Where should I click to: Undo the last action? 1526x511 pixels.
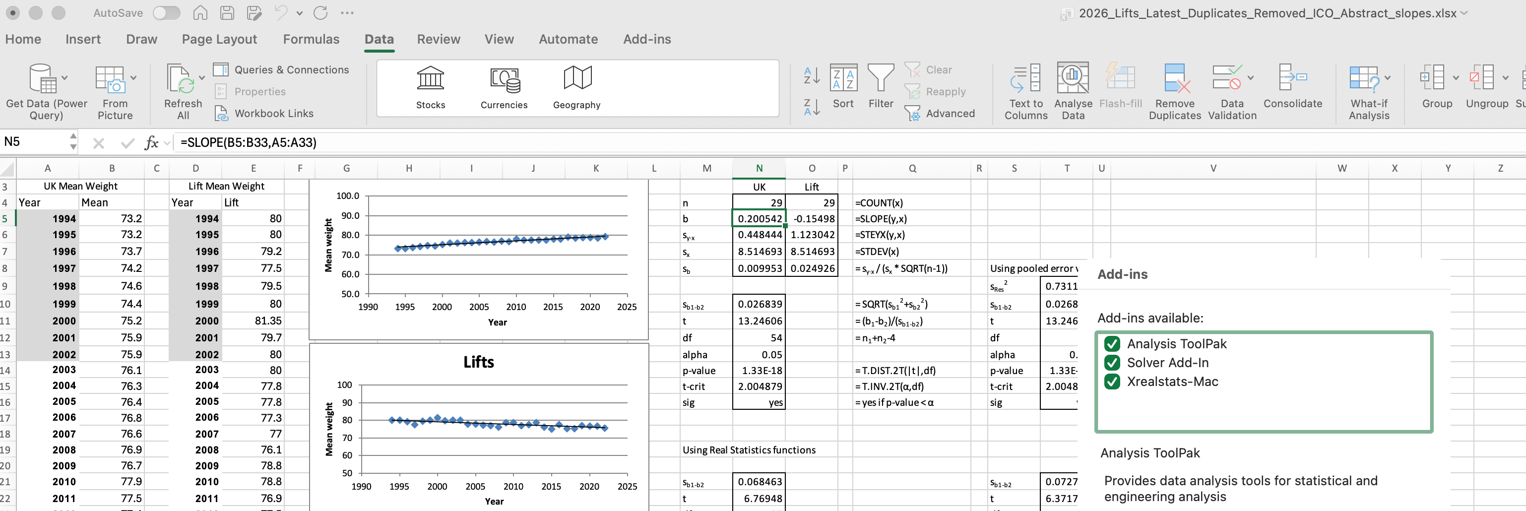[x=281, y=12]
